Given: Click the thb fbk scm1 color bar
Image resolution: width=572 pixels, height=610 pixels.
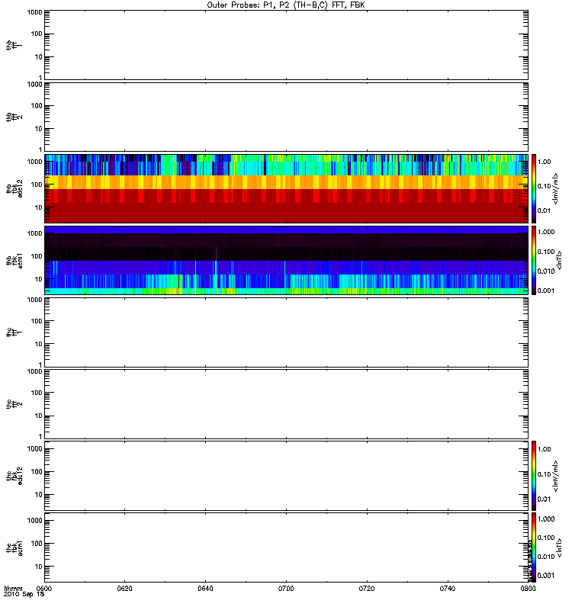Looking at the screenshot, I should (534, 260).
